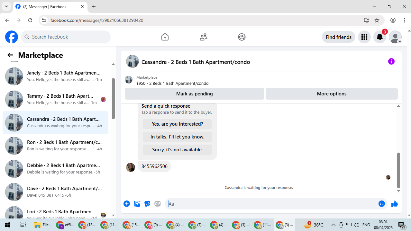Open notifications bell with 3 badge

pos(380,37)
